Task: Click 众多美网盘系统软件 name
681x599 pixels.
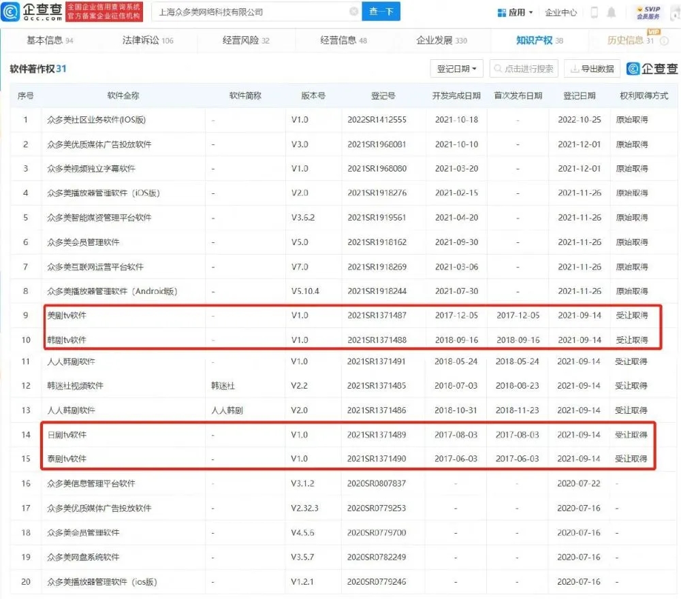Action: click(83, 557)
